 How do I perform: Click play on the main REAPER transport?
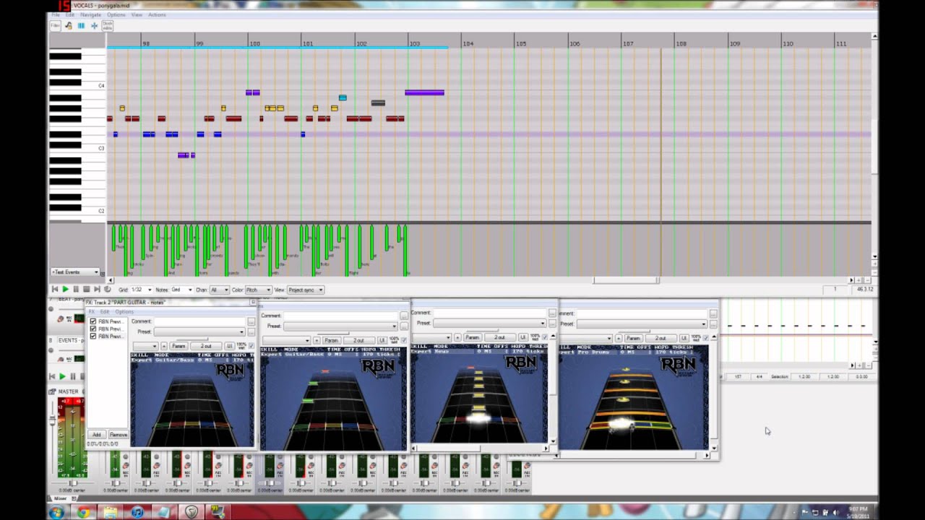click(62, 376)
